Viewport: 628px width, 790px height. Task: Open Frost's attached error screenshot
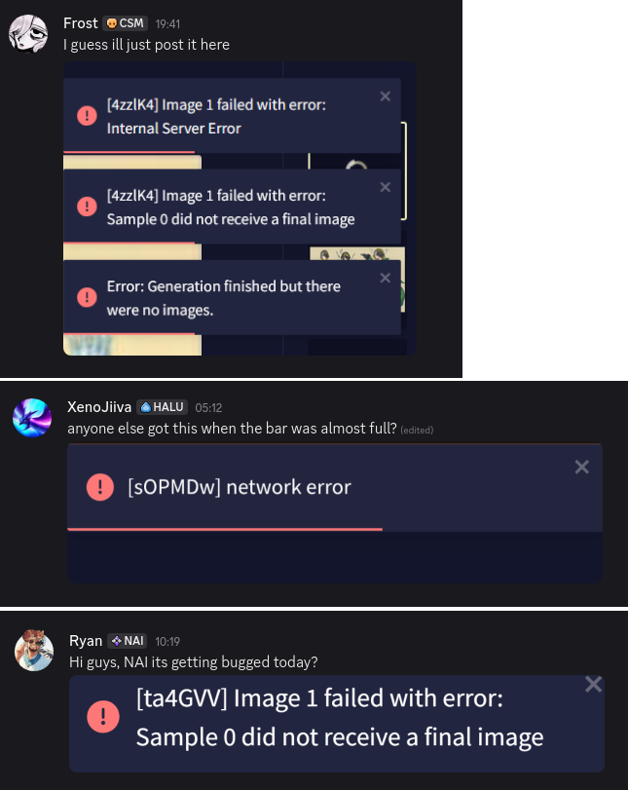coord(240,208)
